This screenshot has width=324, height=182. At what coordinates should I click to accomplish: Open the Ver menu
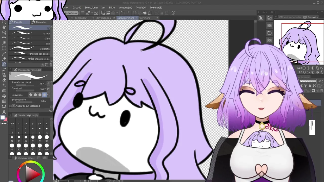point(103,8)
